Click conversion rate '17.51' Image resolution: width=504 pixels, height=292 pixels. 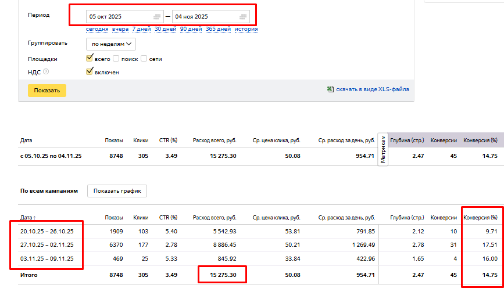490,245
